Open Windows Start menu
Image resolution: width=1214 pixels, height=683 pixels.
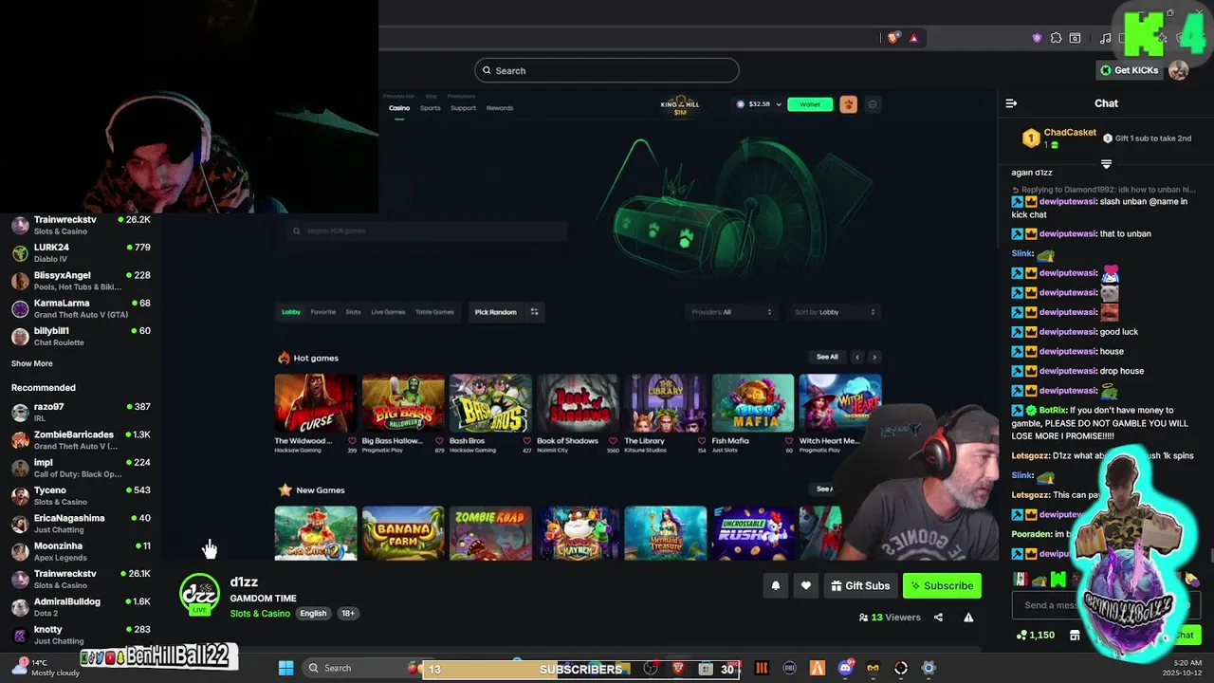coord(285,668)
